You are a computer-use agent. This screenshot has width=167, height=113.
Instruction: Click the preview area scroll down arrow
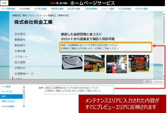pos(164,76)
